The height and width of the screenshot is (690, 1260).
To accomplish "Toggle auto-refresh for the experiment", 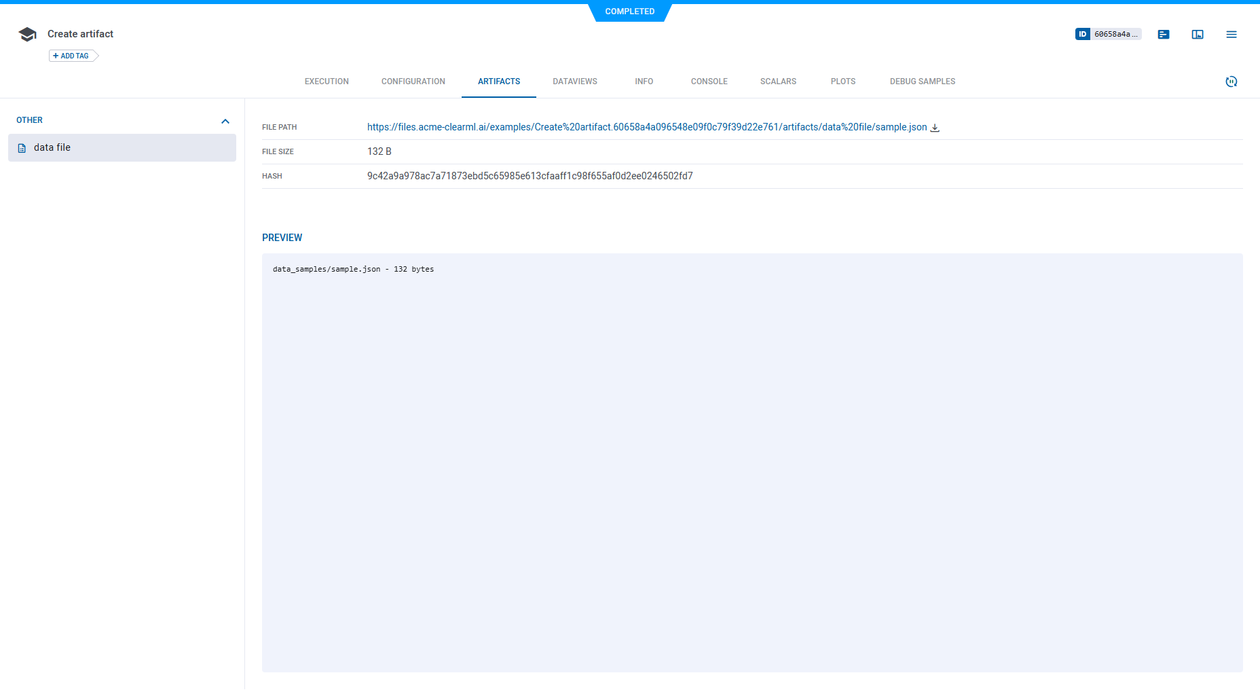I will click(1232, 81).
